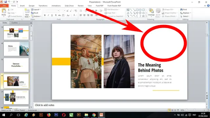Open Shape Fill dropdown
This screenshot has height=118, width=210.
[168, 10]
